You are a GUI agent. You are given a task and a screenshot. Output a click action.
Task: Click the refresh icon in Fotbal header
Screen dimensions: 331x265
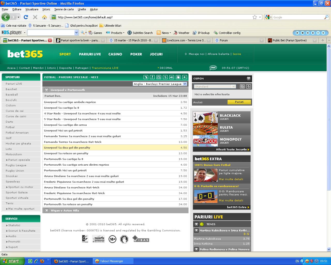click(165, 77)
